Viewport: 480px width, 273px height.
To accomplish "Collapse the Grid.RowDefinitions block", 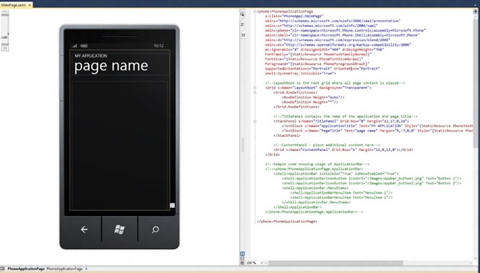I will click(255, 93).
